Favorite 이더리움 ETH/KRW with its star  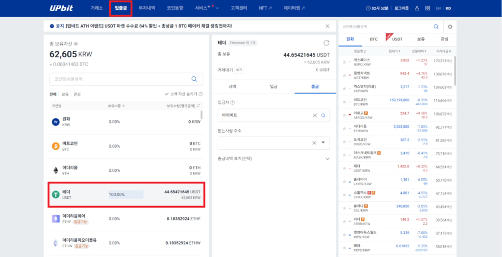tap(344, 128)
